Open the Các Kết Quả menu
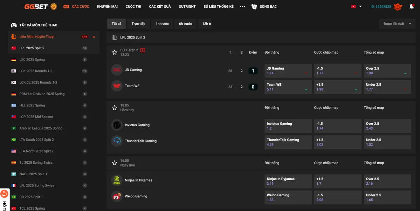The width and height of the screenshot is (420, 211). 160,6
